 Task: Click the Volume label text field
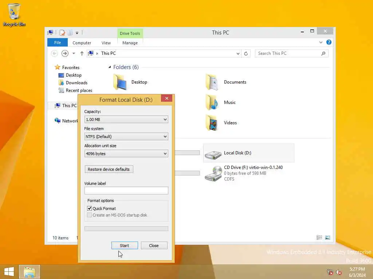pos(126,190)
